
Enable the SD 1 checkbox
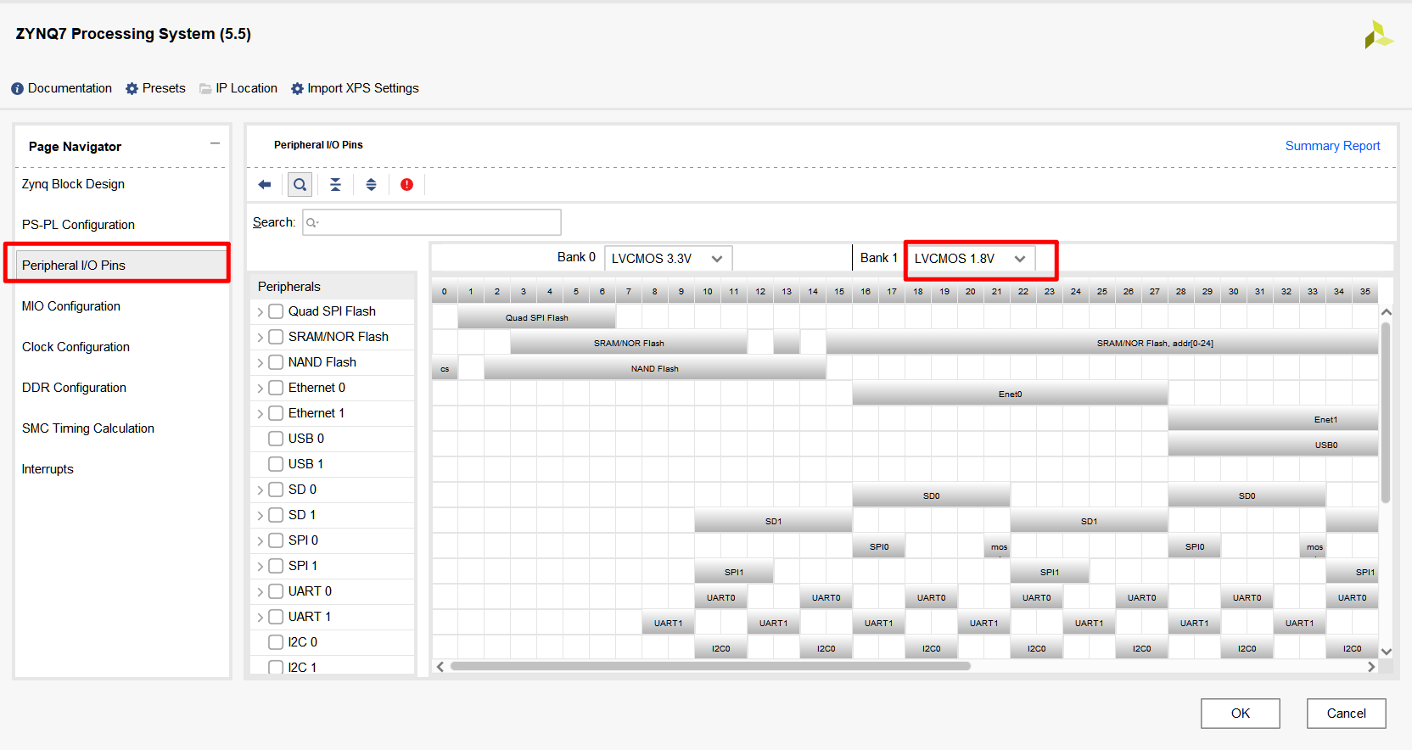point(276,515)
